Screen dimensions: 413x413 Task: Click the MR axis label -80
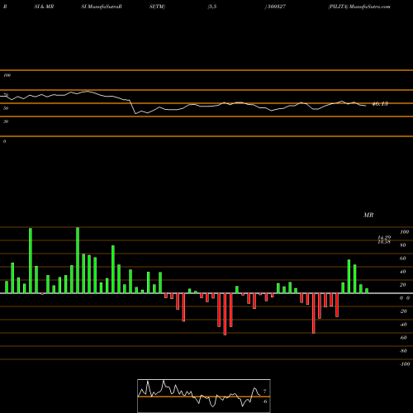(403, 351)
